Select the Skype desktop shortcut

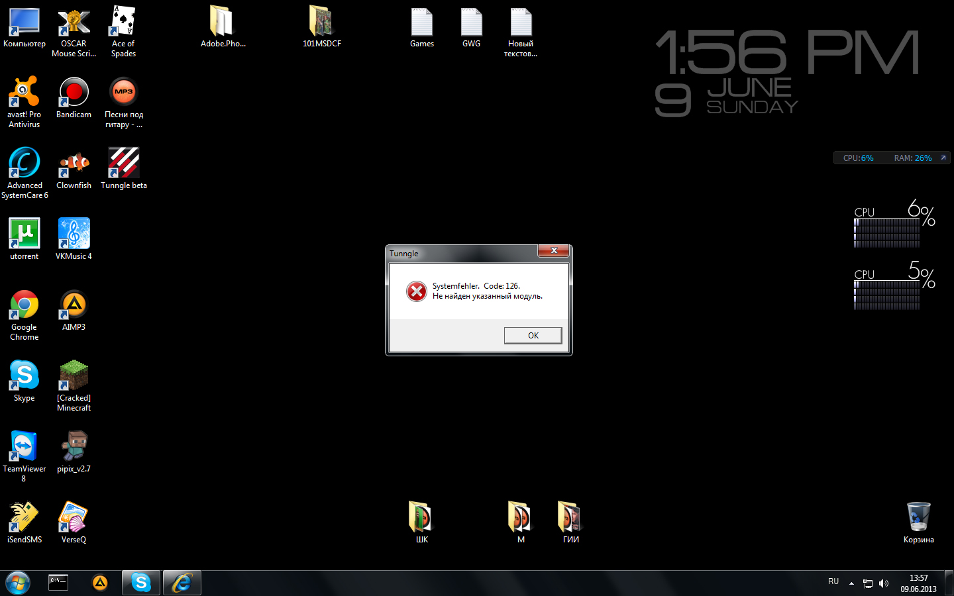pyautogui.click(x=25, y=382)
